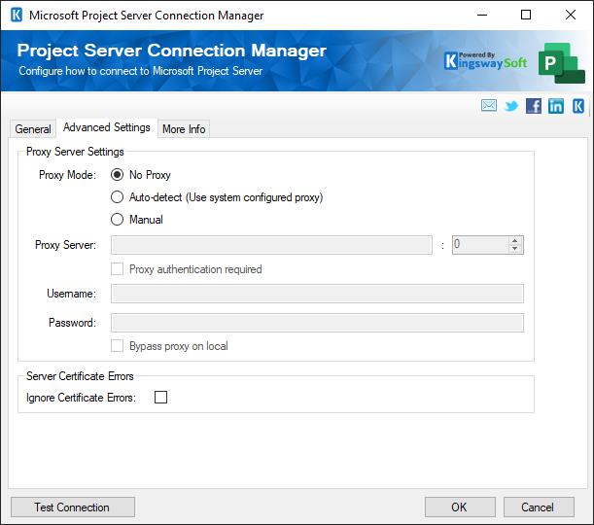Switch to the More Info tab

(x=184, y=129)
